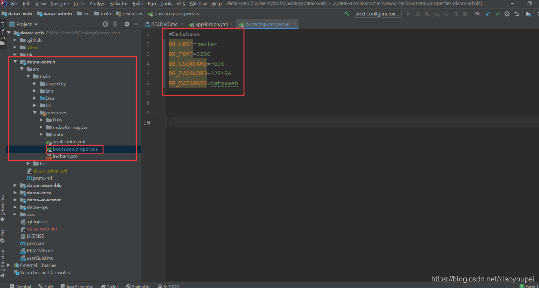The width and height of the screenshot is (539, 288).
Task: Open the File menu
Action: [x=14, y=3]
